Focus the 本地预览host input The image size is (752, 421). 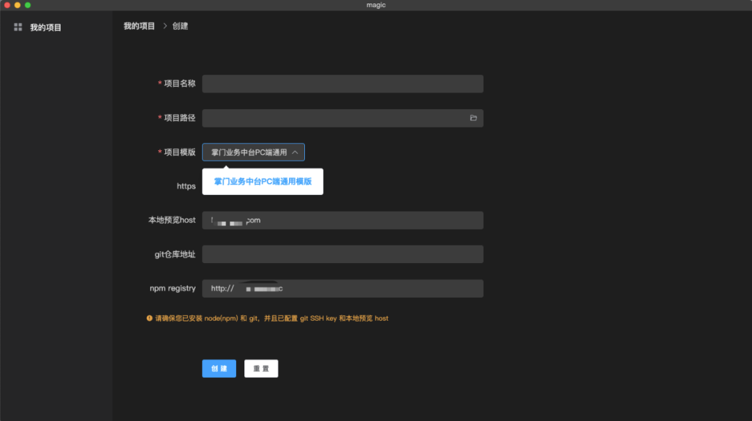point(343,220)
